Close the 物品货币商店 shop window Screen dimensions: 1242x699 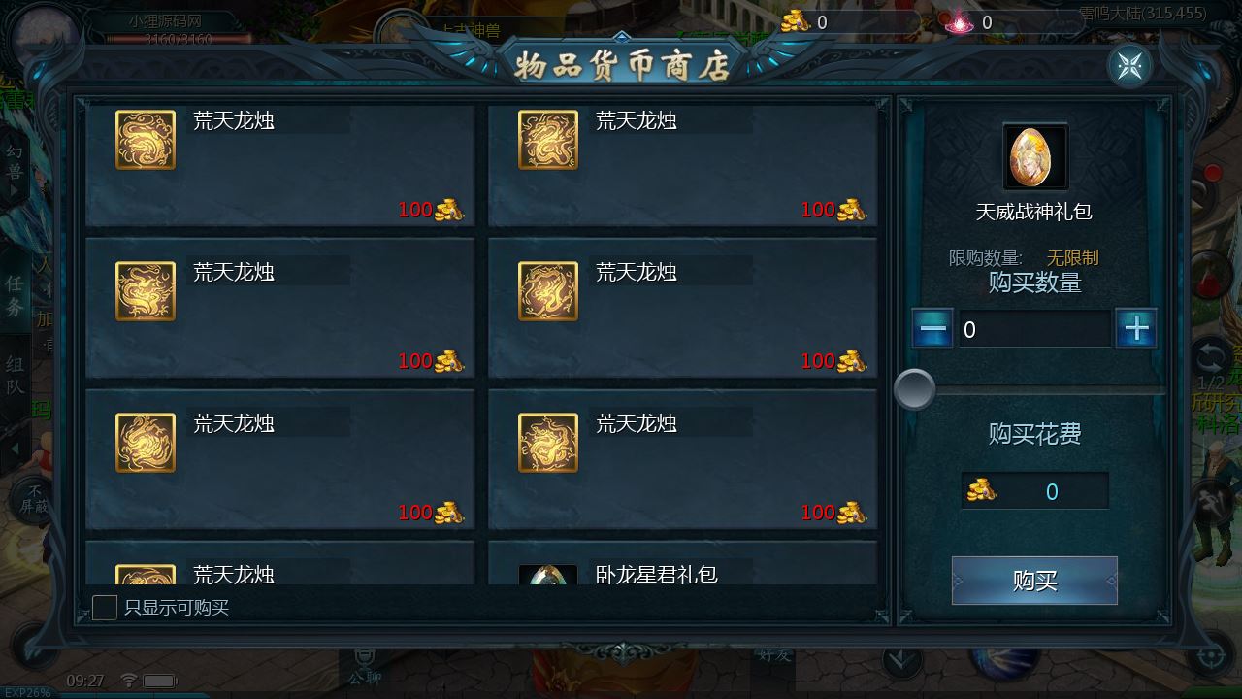[1129, 66]
